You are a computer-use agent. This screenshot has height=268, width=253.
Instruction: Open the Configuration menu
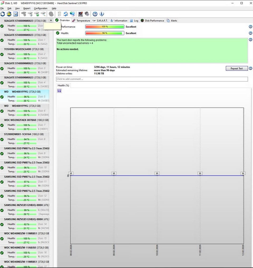[41, 8]
